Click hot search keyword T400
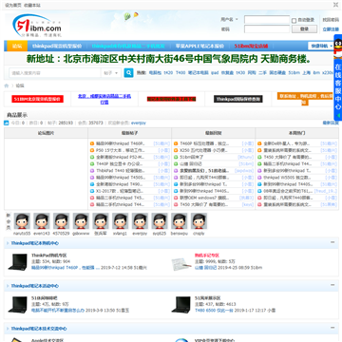 pyautogui.click(x=180, y=73)
